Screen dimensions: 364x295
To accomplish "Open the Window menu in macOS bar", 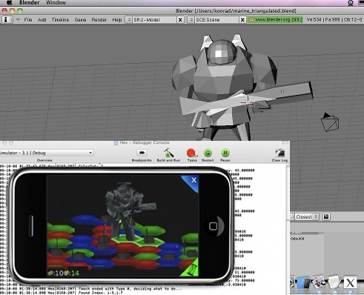I will coord(56,3).
